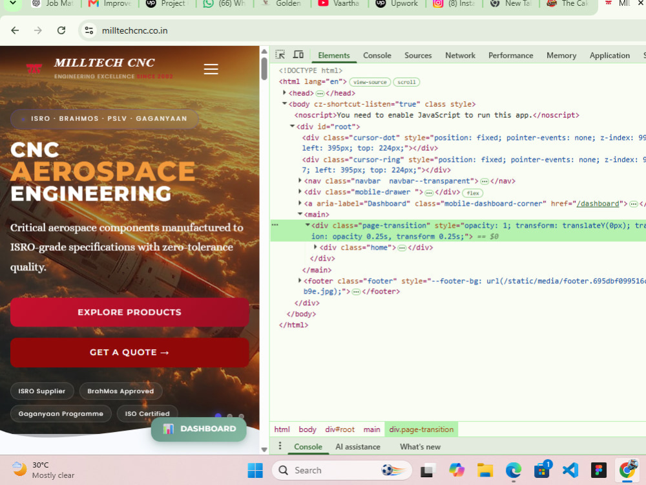
Task: Open Figma from the taskbar
Action: coord(599,470)
